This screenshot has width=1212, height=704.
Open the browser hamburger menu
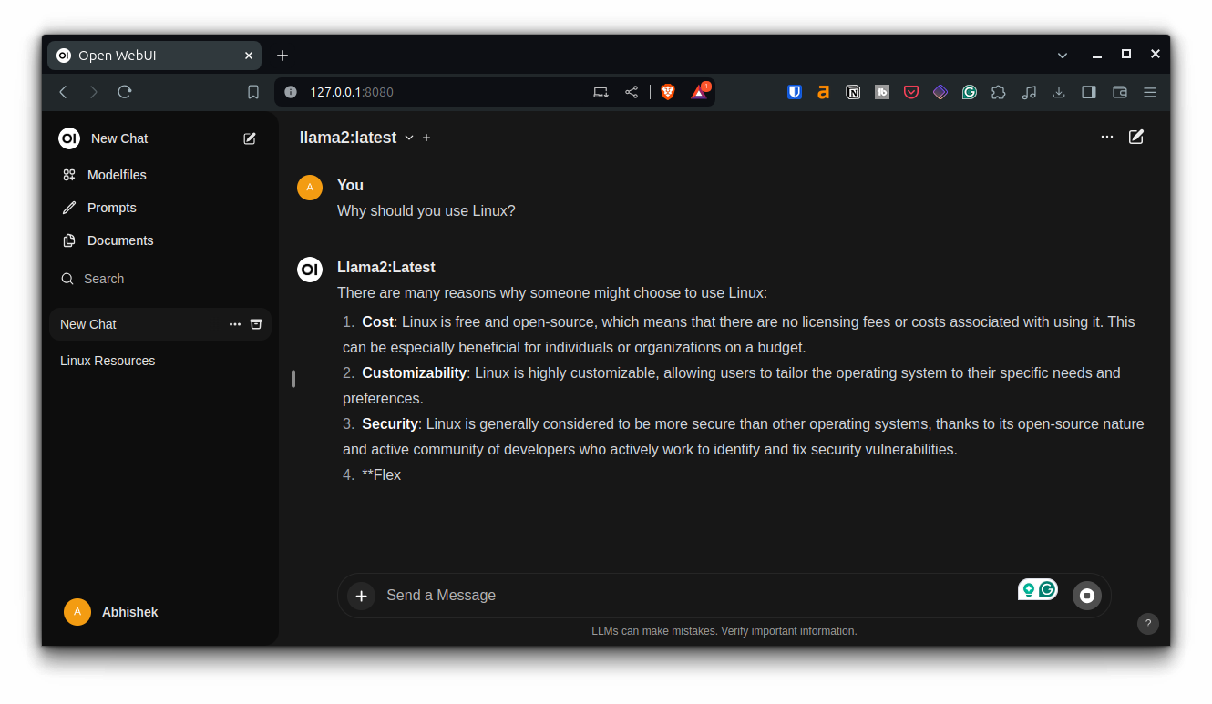tap(1149, 91)
